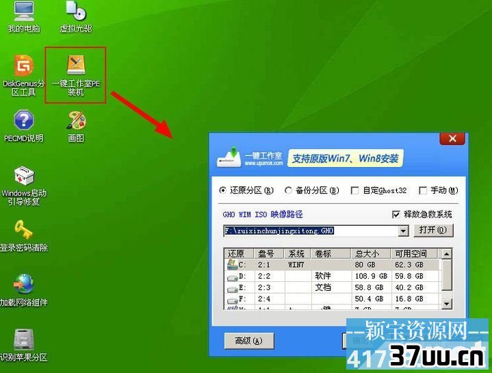Image resolution: width=492 pixels, height=373 pixels.
Task: Click the 还原 column header
Action: [x=240, y=253]
